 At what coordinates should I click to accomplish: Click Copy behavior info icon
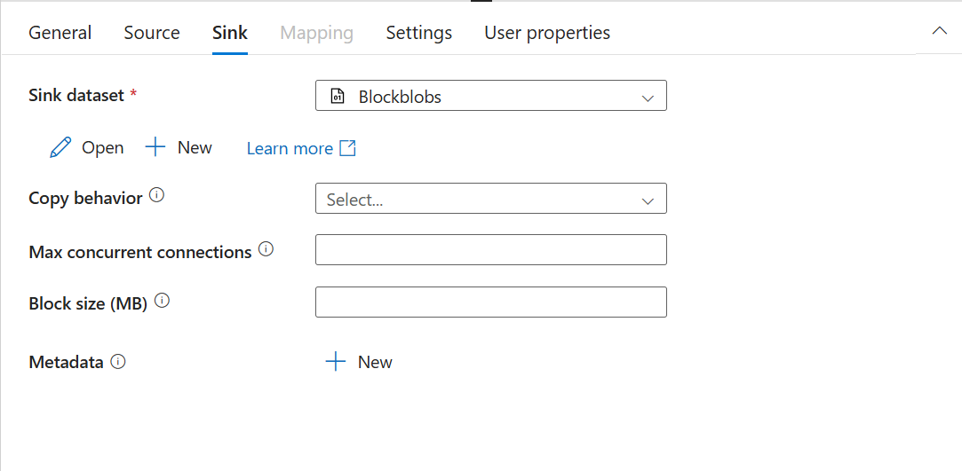click(x=157, y=196)
